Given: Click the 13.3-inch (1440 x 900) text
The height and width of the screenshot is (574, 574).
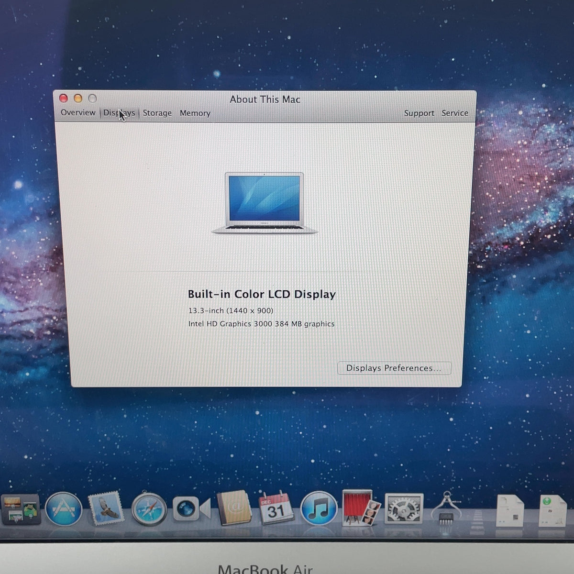Looking at the screenshot, I should pos(231,310).
